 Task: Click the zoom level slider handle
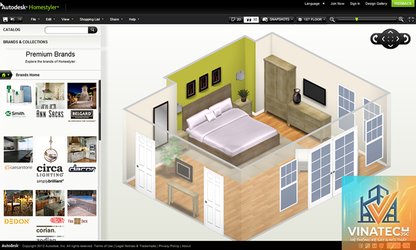tap(357, 20)
